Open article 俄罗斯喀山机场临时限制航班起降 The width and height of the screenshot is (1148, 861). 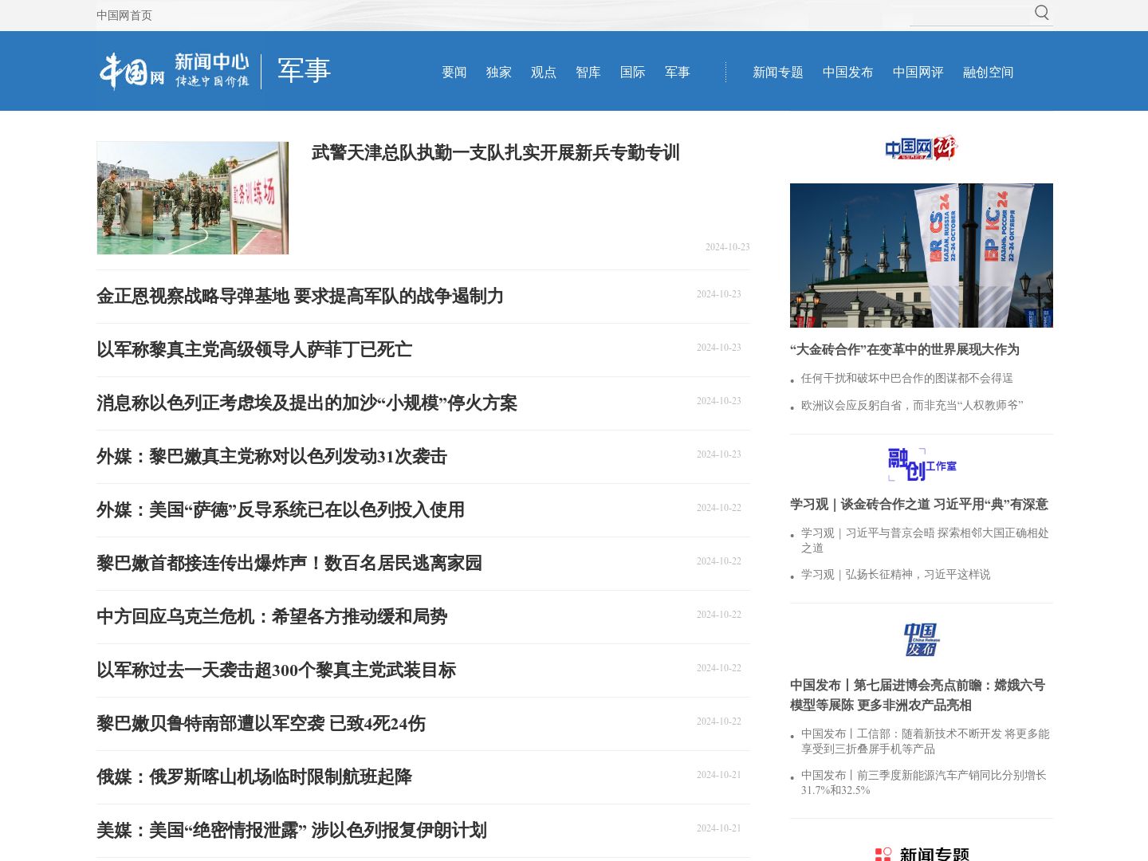(254, 776)
